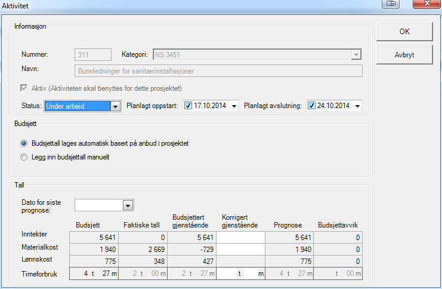Select Legg inn budsjettall manuelt option
The height and width of the screenshot is (289, 442).
point(24,157)
